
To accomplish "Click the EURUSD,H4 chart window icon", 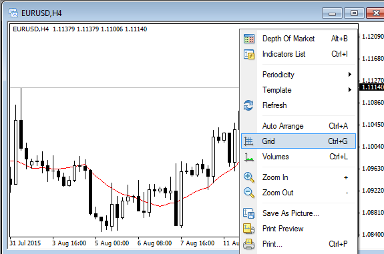I will 13,13.
